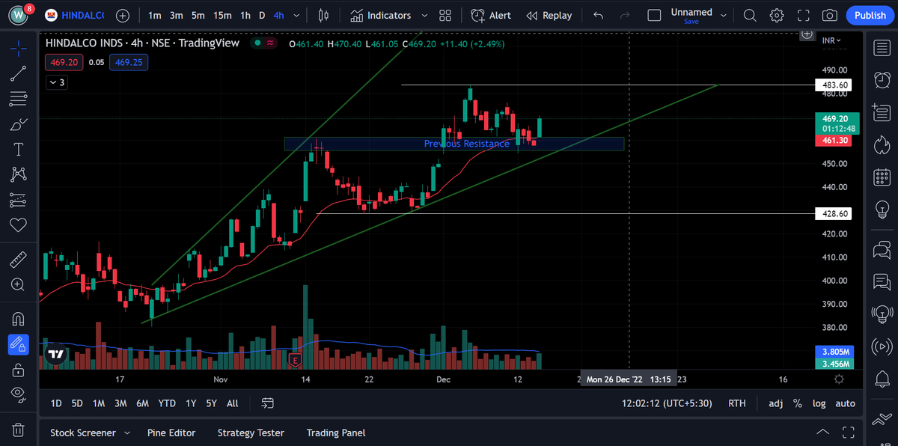Add symbol to compare with plus
Image resolution: width=898 pixels, height=446 pixels.
(x=123, y=15)
